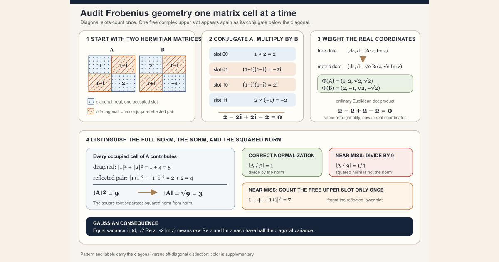Click the tuple '(d₀, d₁, Re z, Im z)'
Viewport: 499px width, 262px height.
(368, 51)
